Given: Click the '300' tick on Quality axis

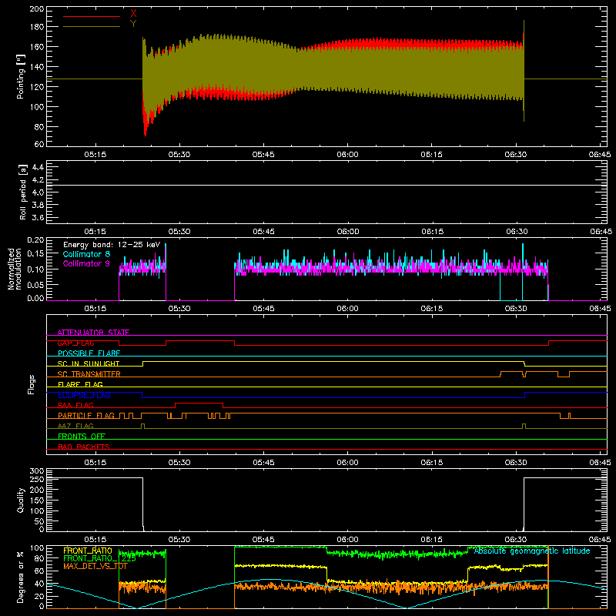Looking at the screenshot, I should coord(36,471).
